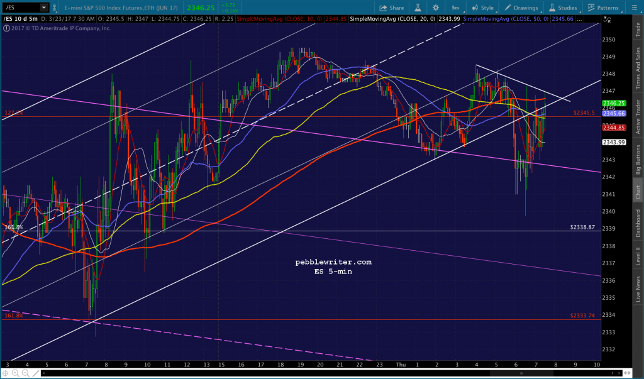Open the Patterns menu
This screenshot has width=644, height=379.
[x=603, y=8]
